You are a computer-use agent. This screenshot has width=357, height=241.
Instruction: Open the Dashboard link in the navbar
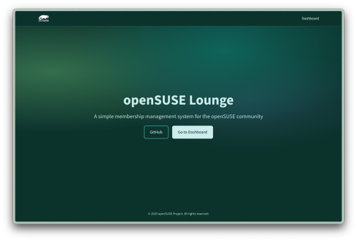[310, 18]
